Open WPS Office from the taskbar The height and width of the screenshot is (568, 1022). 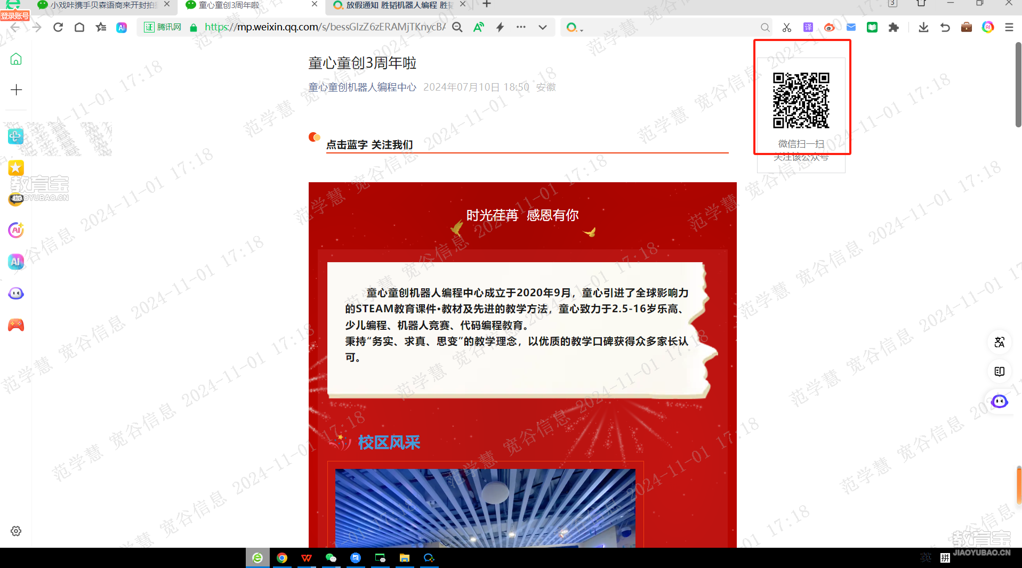[x=307, y=558]
